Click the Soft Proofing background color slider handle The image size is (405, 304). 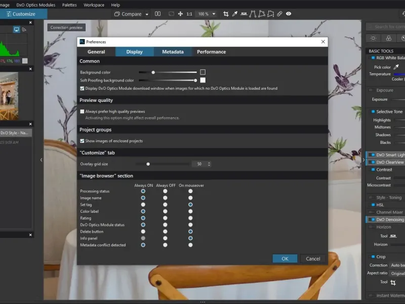click(x=195, y=81)
